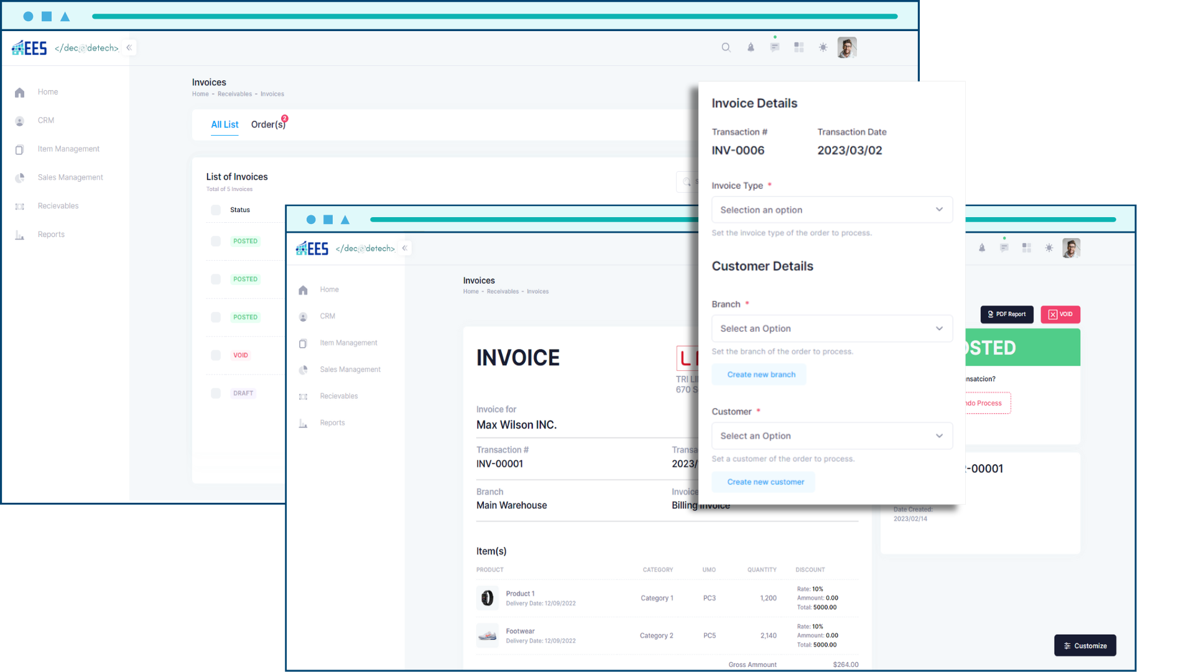This screenshot has width=1194, height=672.
Task: Click the Home sidebar icon
Action: pos(20,92)
